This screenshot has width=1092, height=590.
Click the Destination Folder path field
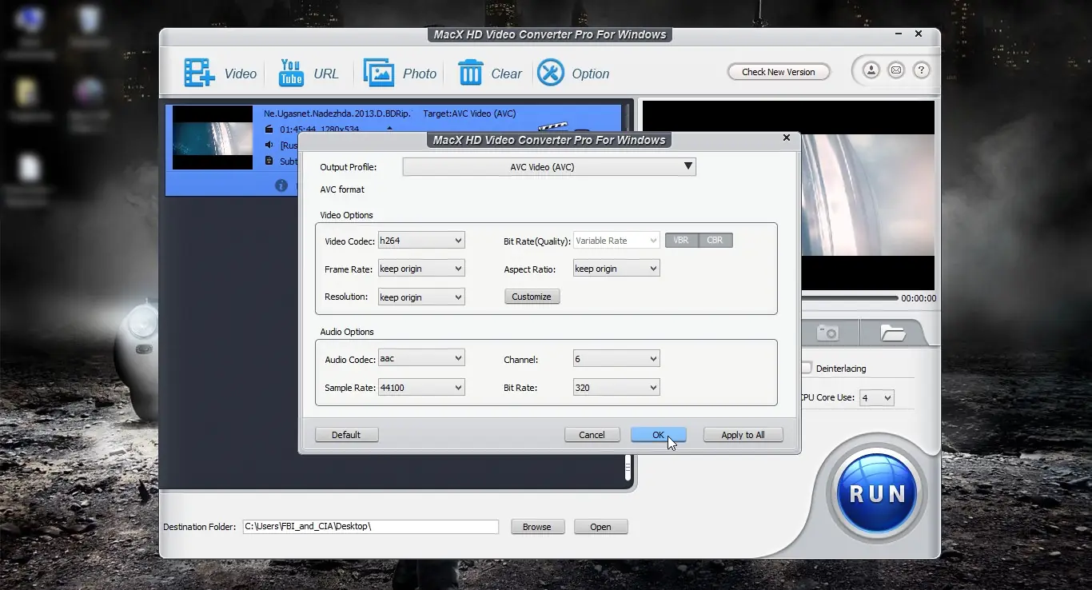click(371, 527)
